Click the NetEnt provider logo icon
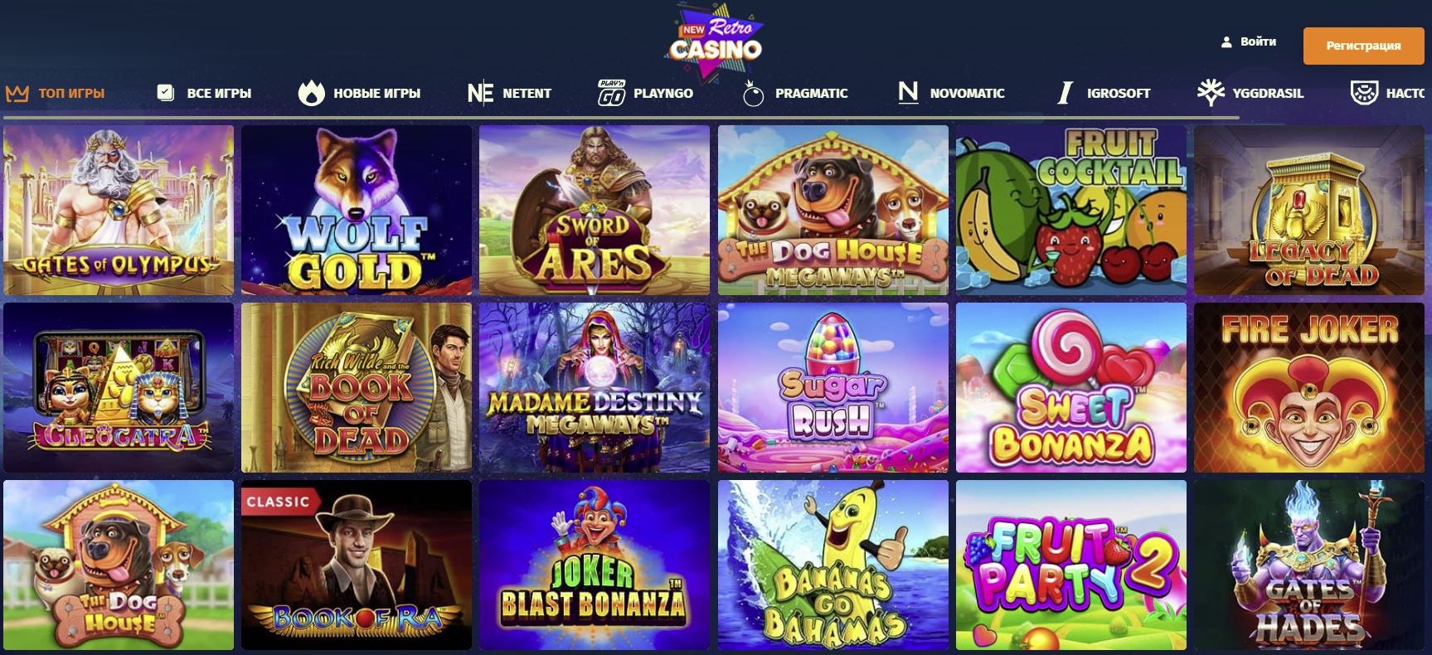The height and width of the screenshot is (655, 1432). [480, 93]
